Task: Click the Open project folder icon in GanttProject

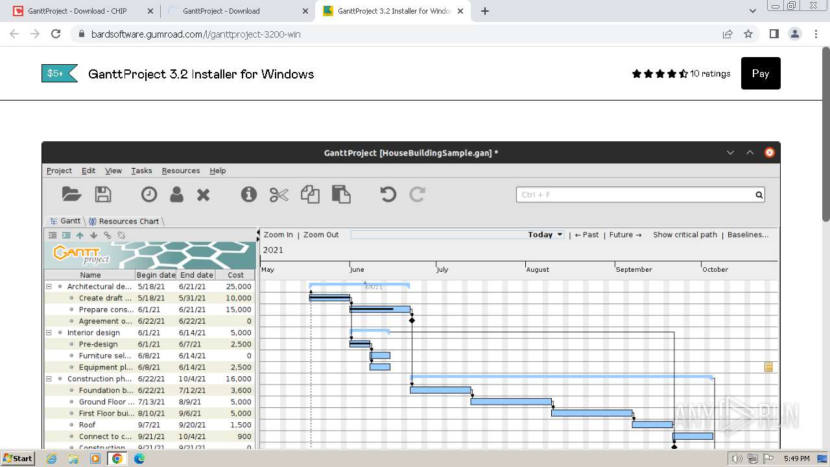Action: [71, 194]
